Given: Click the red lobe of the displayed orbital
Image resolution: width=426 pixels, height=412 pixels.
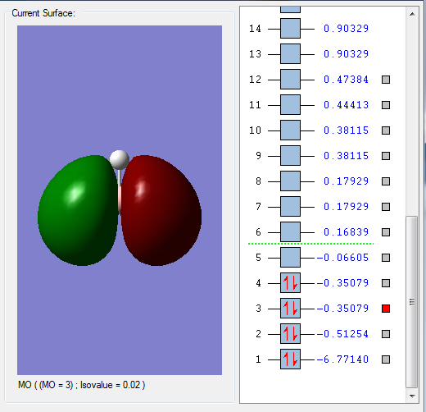Looking at the screenshot, I should [161, 211].
